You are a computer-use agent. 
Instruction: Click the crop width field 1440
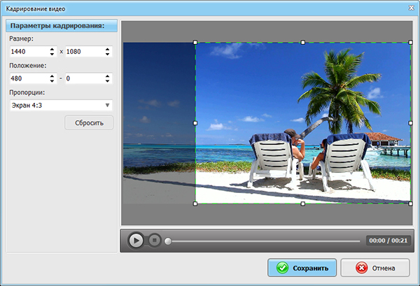point(28,52)
